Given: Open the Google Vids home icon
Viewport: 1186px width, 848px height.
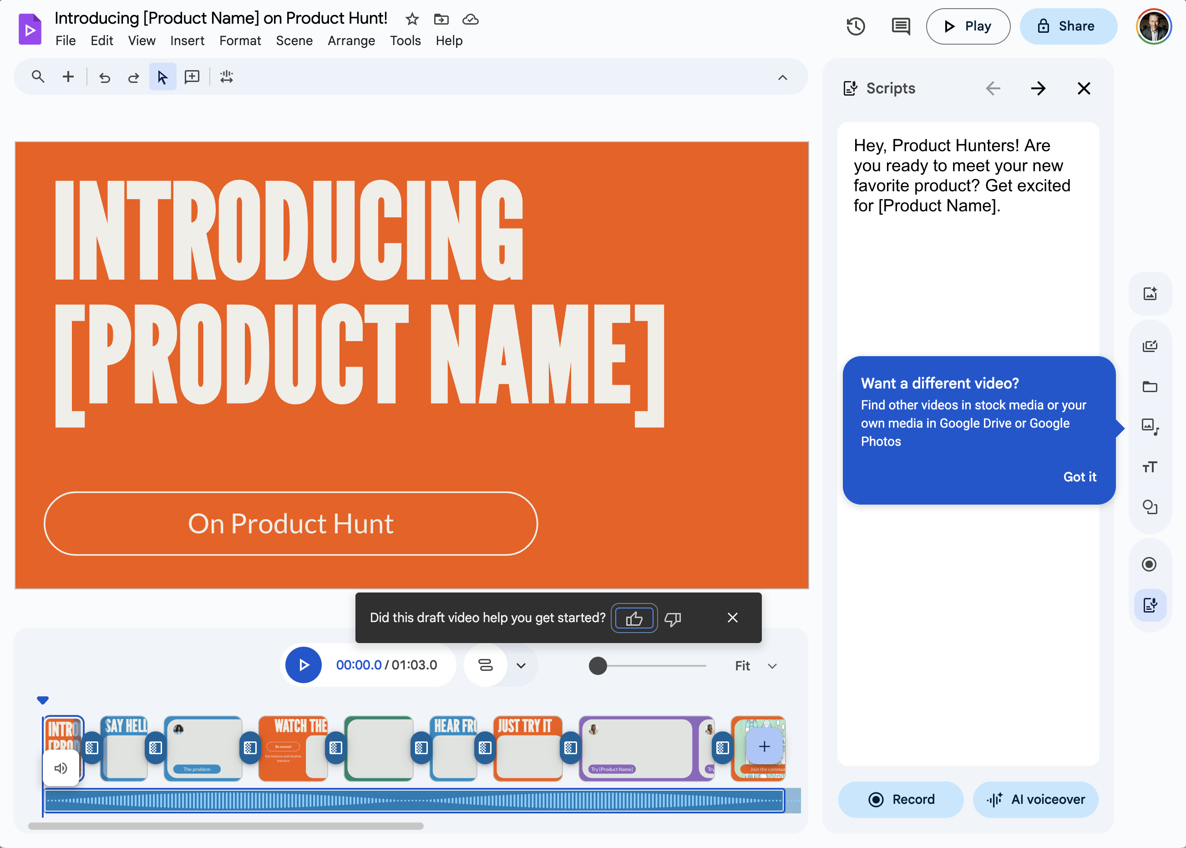Looking at the screenshot, I should [x=30, y=29].
